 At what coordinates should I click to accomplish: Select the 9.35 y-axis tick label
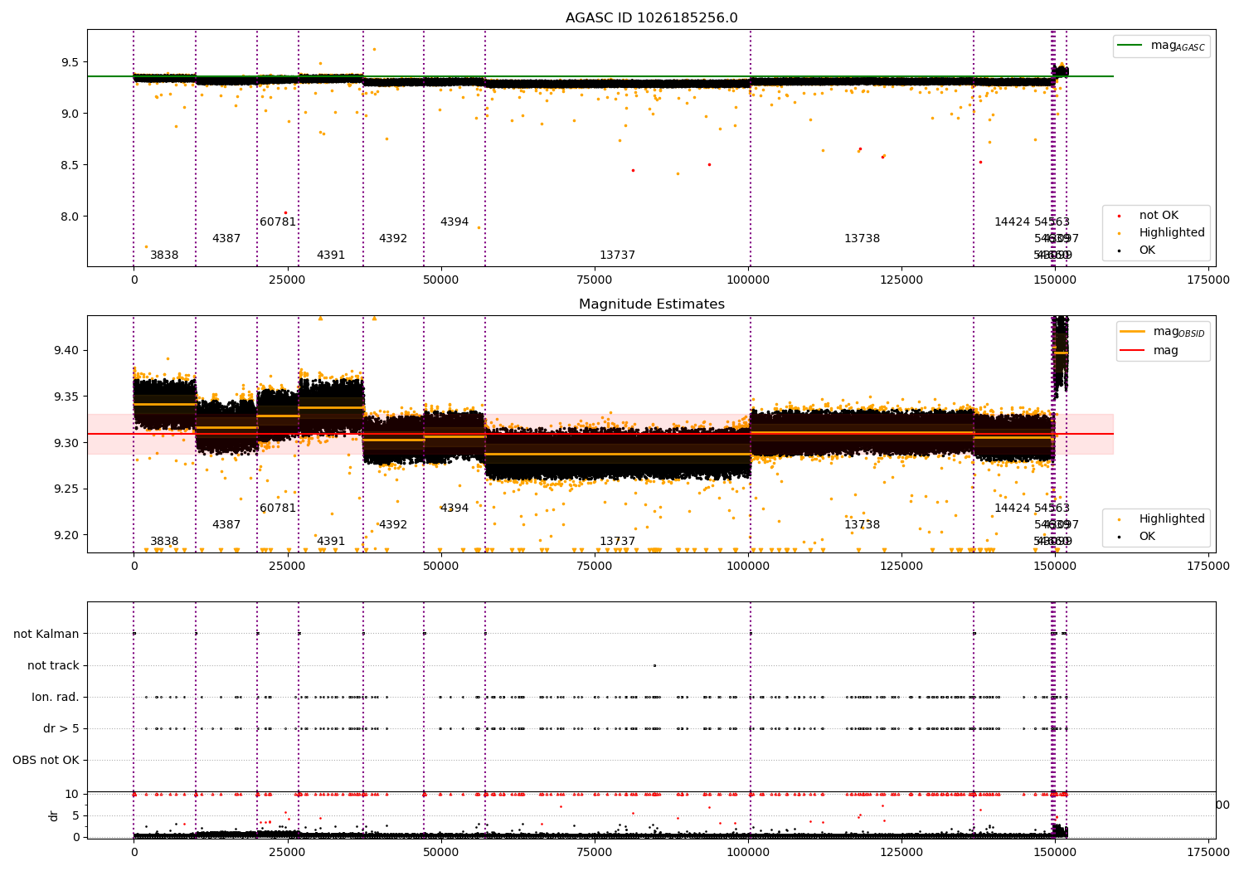[66, 397]
